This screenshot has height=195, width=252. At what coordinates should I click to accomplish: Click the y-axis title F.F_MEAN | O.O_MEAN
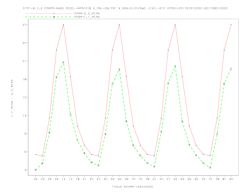click(12, 98)
